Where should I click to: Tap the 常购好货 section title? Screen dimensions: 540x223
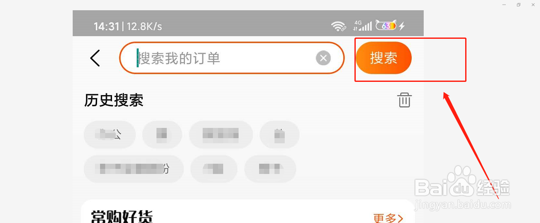[122, 217]
